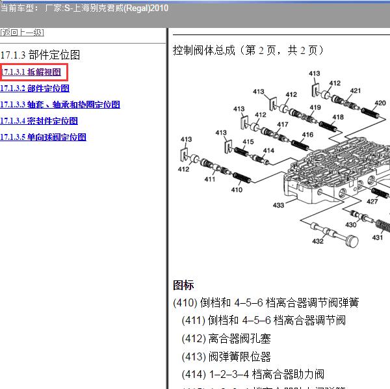Click the 17.1.3 部件定位图 heading
This screenshot has width=390, height=389.
(40, 55)
